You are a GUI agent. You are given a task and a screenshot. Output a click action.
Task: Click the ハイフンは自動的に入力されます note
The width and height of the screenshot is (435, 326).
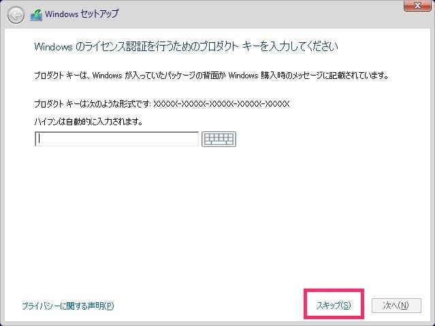click(93, 121)
